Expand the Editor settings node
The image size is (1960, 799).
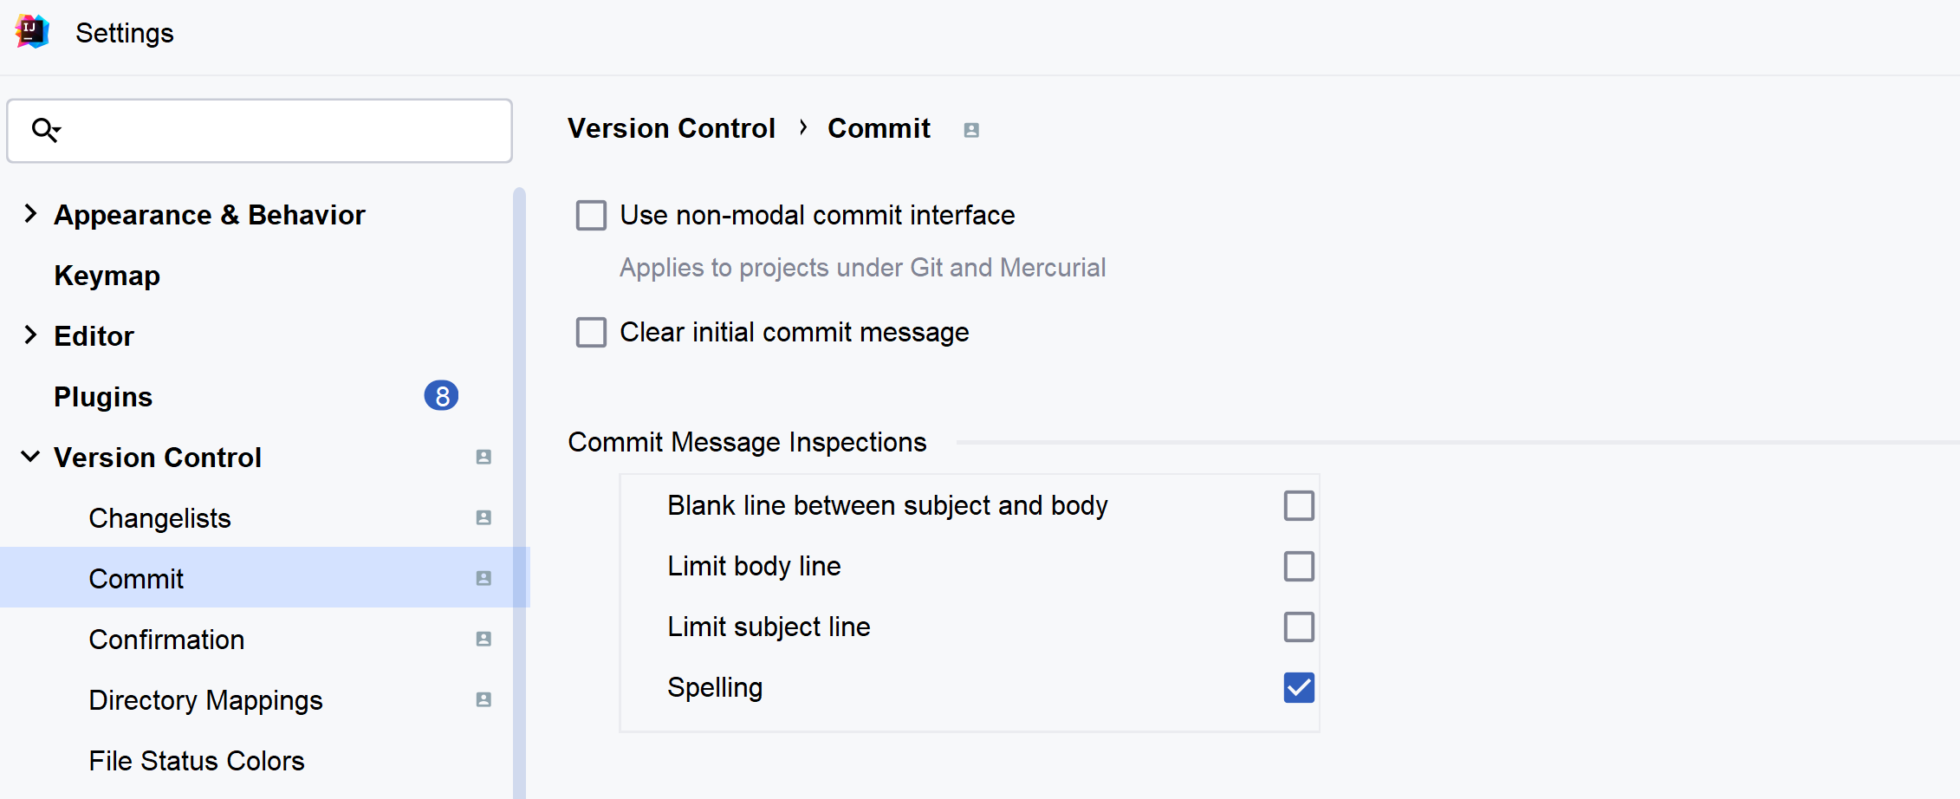[x=30, y=335]
